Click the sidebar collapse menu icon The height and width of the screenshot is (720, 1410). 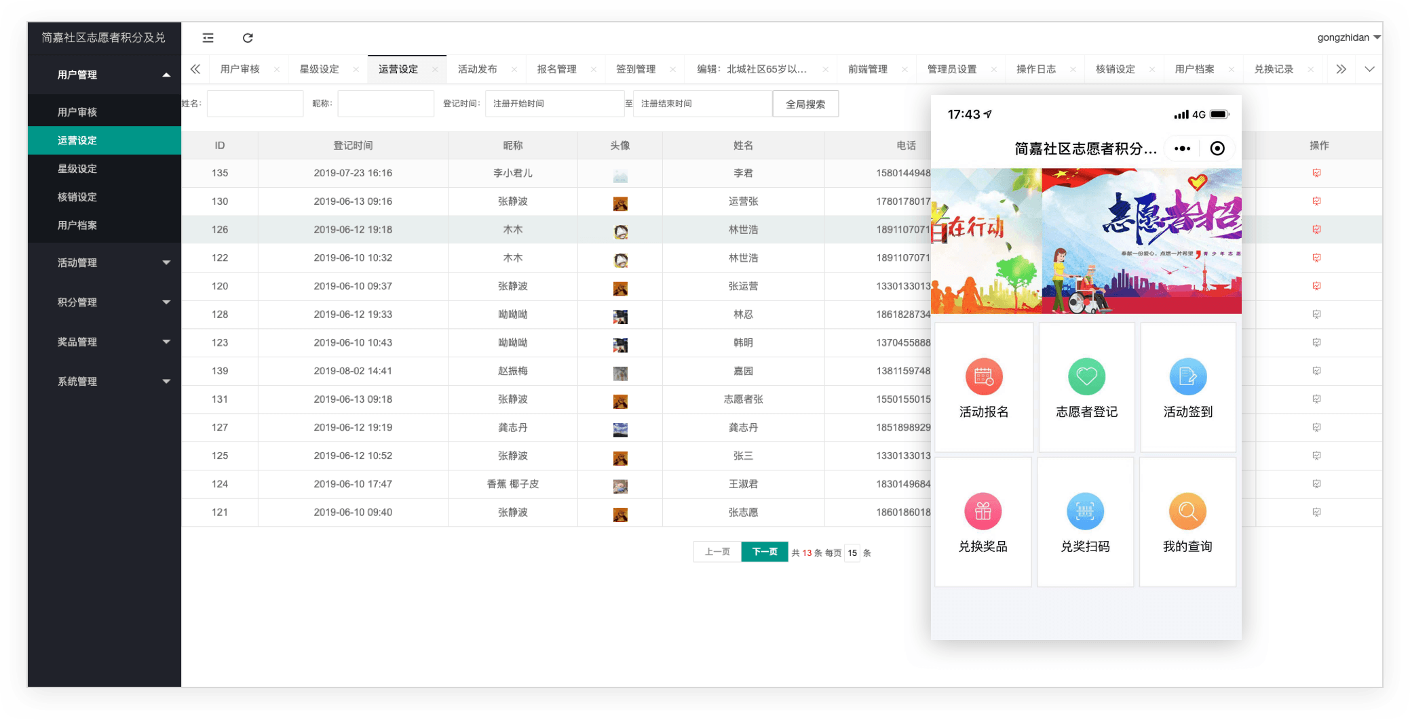(208, 38)
